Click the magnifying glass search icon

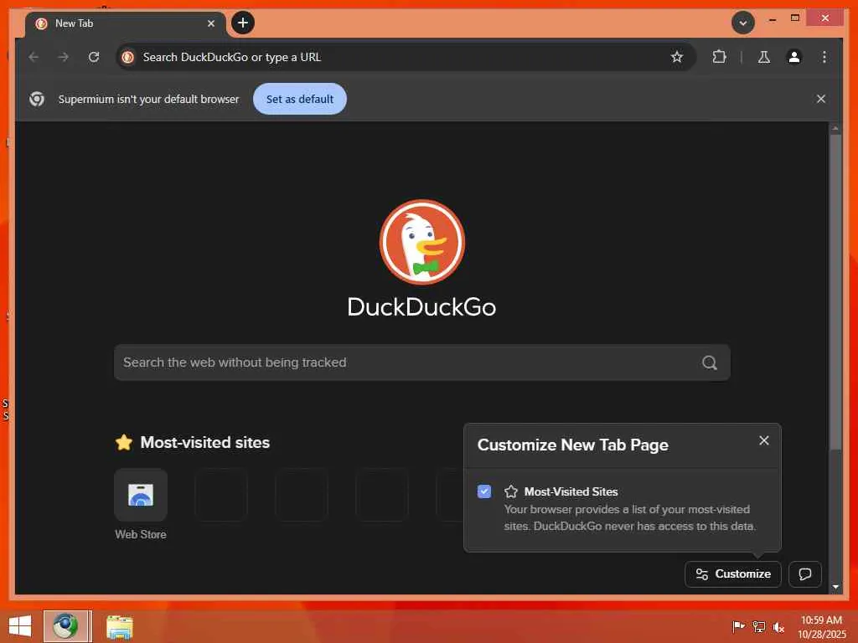pyautogui.click(x=709, y=363)
